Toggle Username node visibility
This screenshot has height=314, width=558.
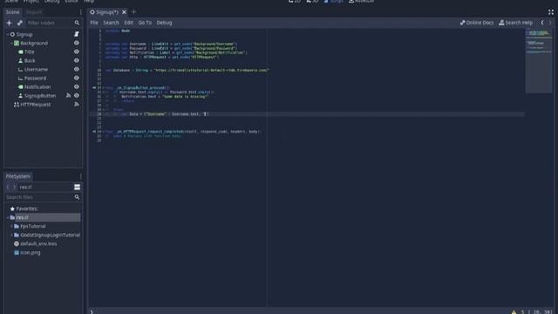click(x=77, y=69)
